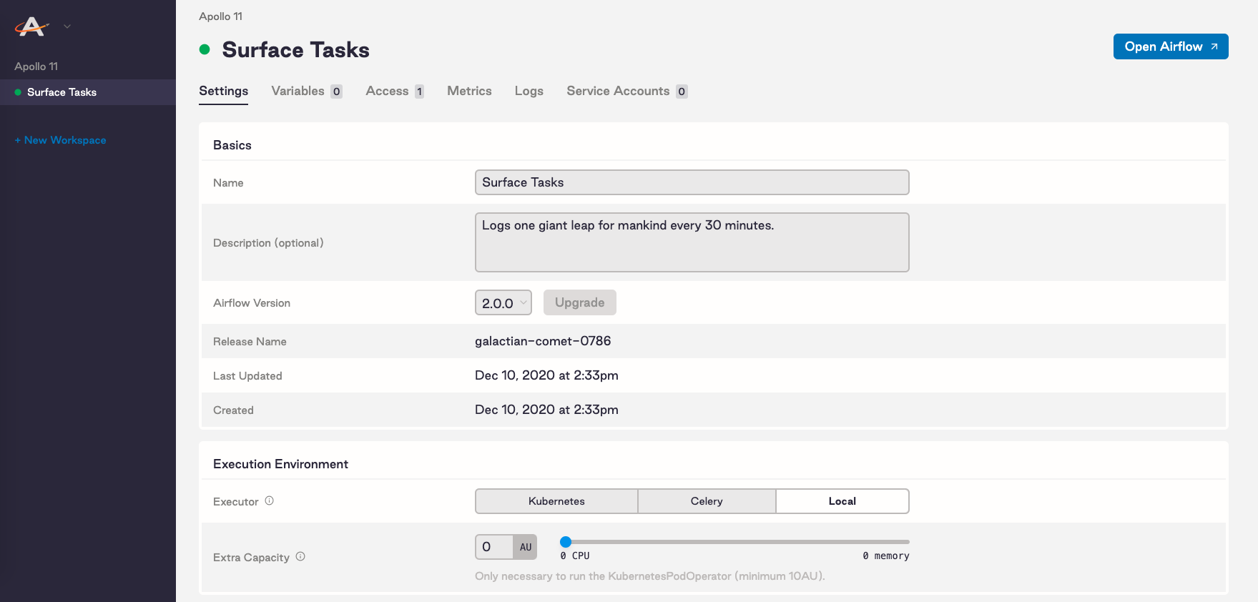Open the Metrics tab

(x=469, y=91)
